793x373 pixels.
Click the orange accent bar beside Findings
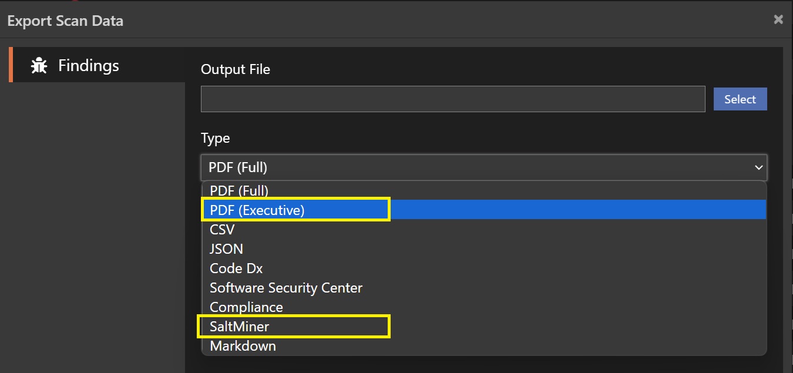(11, 65)
